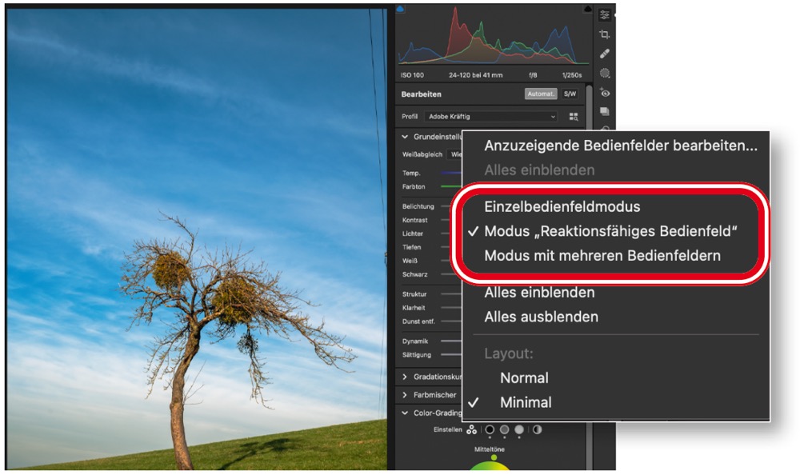Choose Alles ausblenden in the menu
Viewport: 800px width, 475px height.
541,317
